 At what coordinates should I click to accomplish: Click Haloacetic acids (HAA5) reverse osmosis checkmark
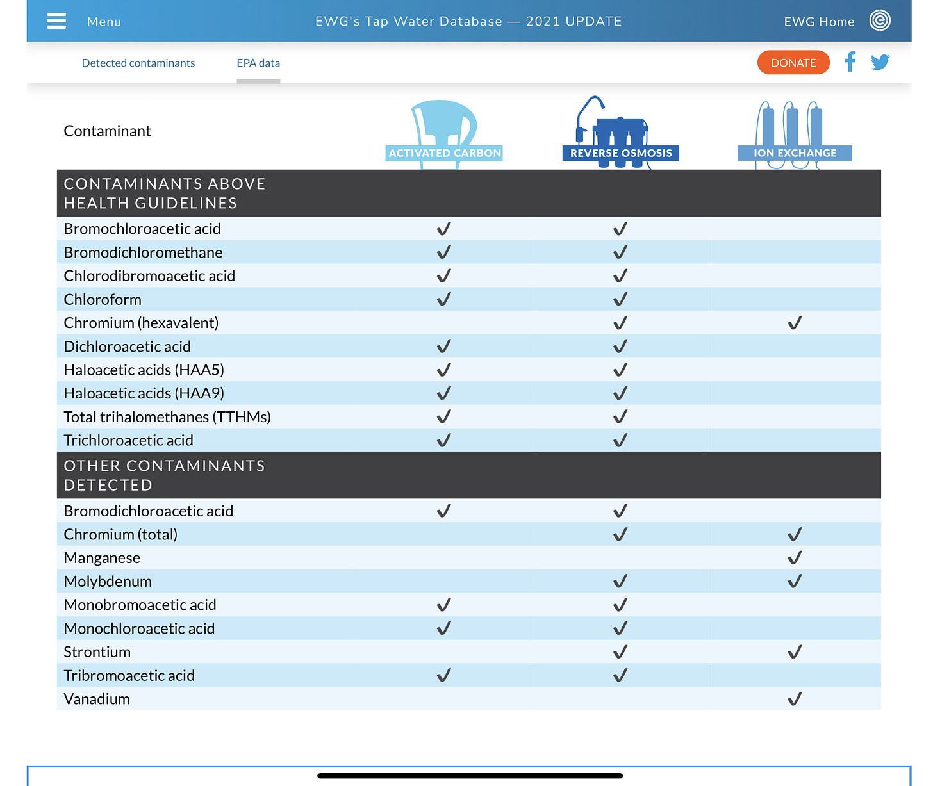point(620,370)
